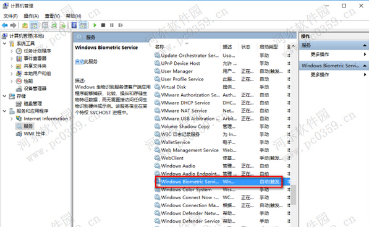Click the Task Scheduler clock icon
Viewport: 369px width, 227px height.
coord(19,51)
